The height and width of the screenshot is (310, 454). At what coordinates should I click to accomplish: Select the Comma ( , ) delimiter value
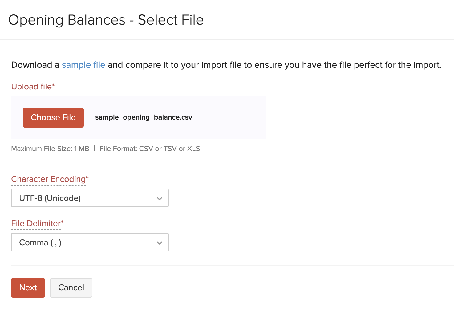(40, 243)
